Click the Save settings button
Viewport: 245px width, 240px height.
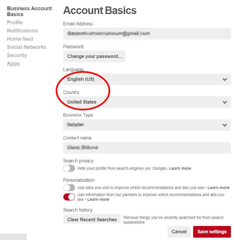[212, 232]
